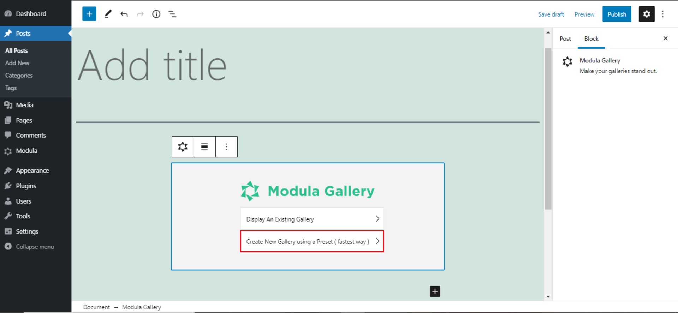
Task: Open the Modula menu label
Action: 26,151
